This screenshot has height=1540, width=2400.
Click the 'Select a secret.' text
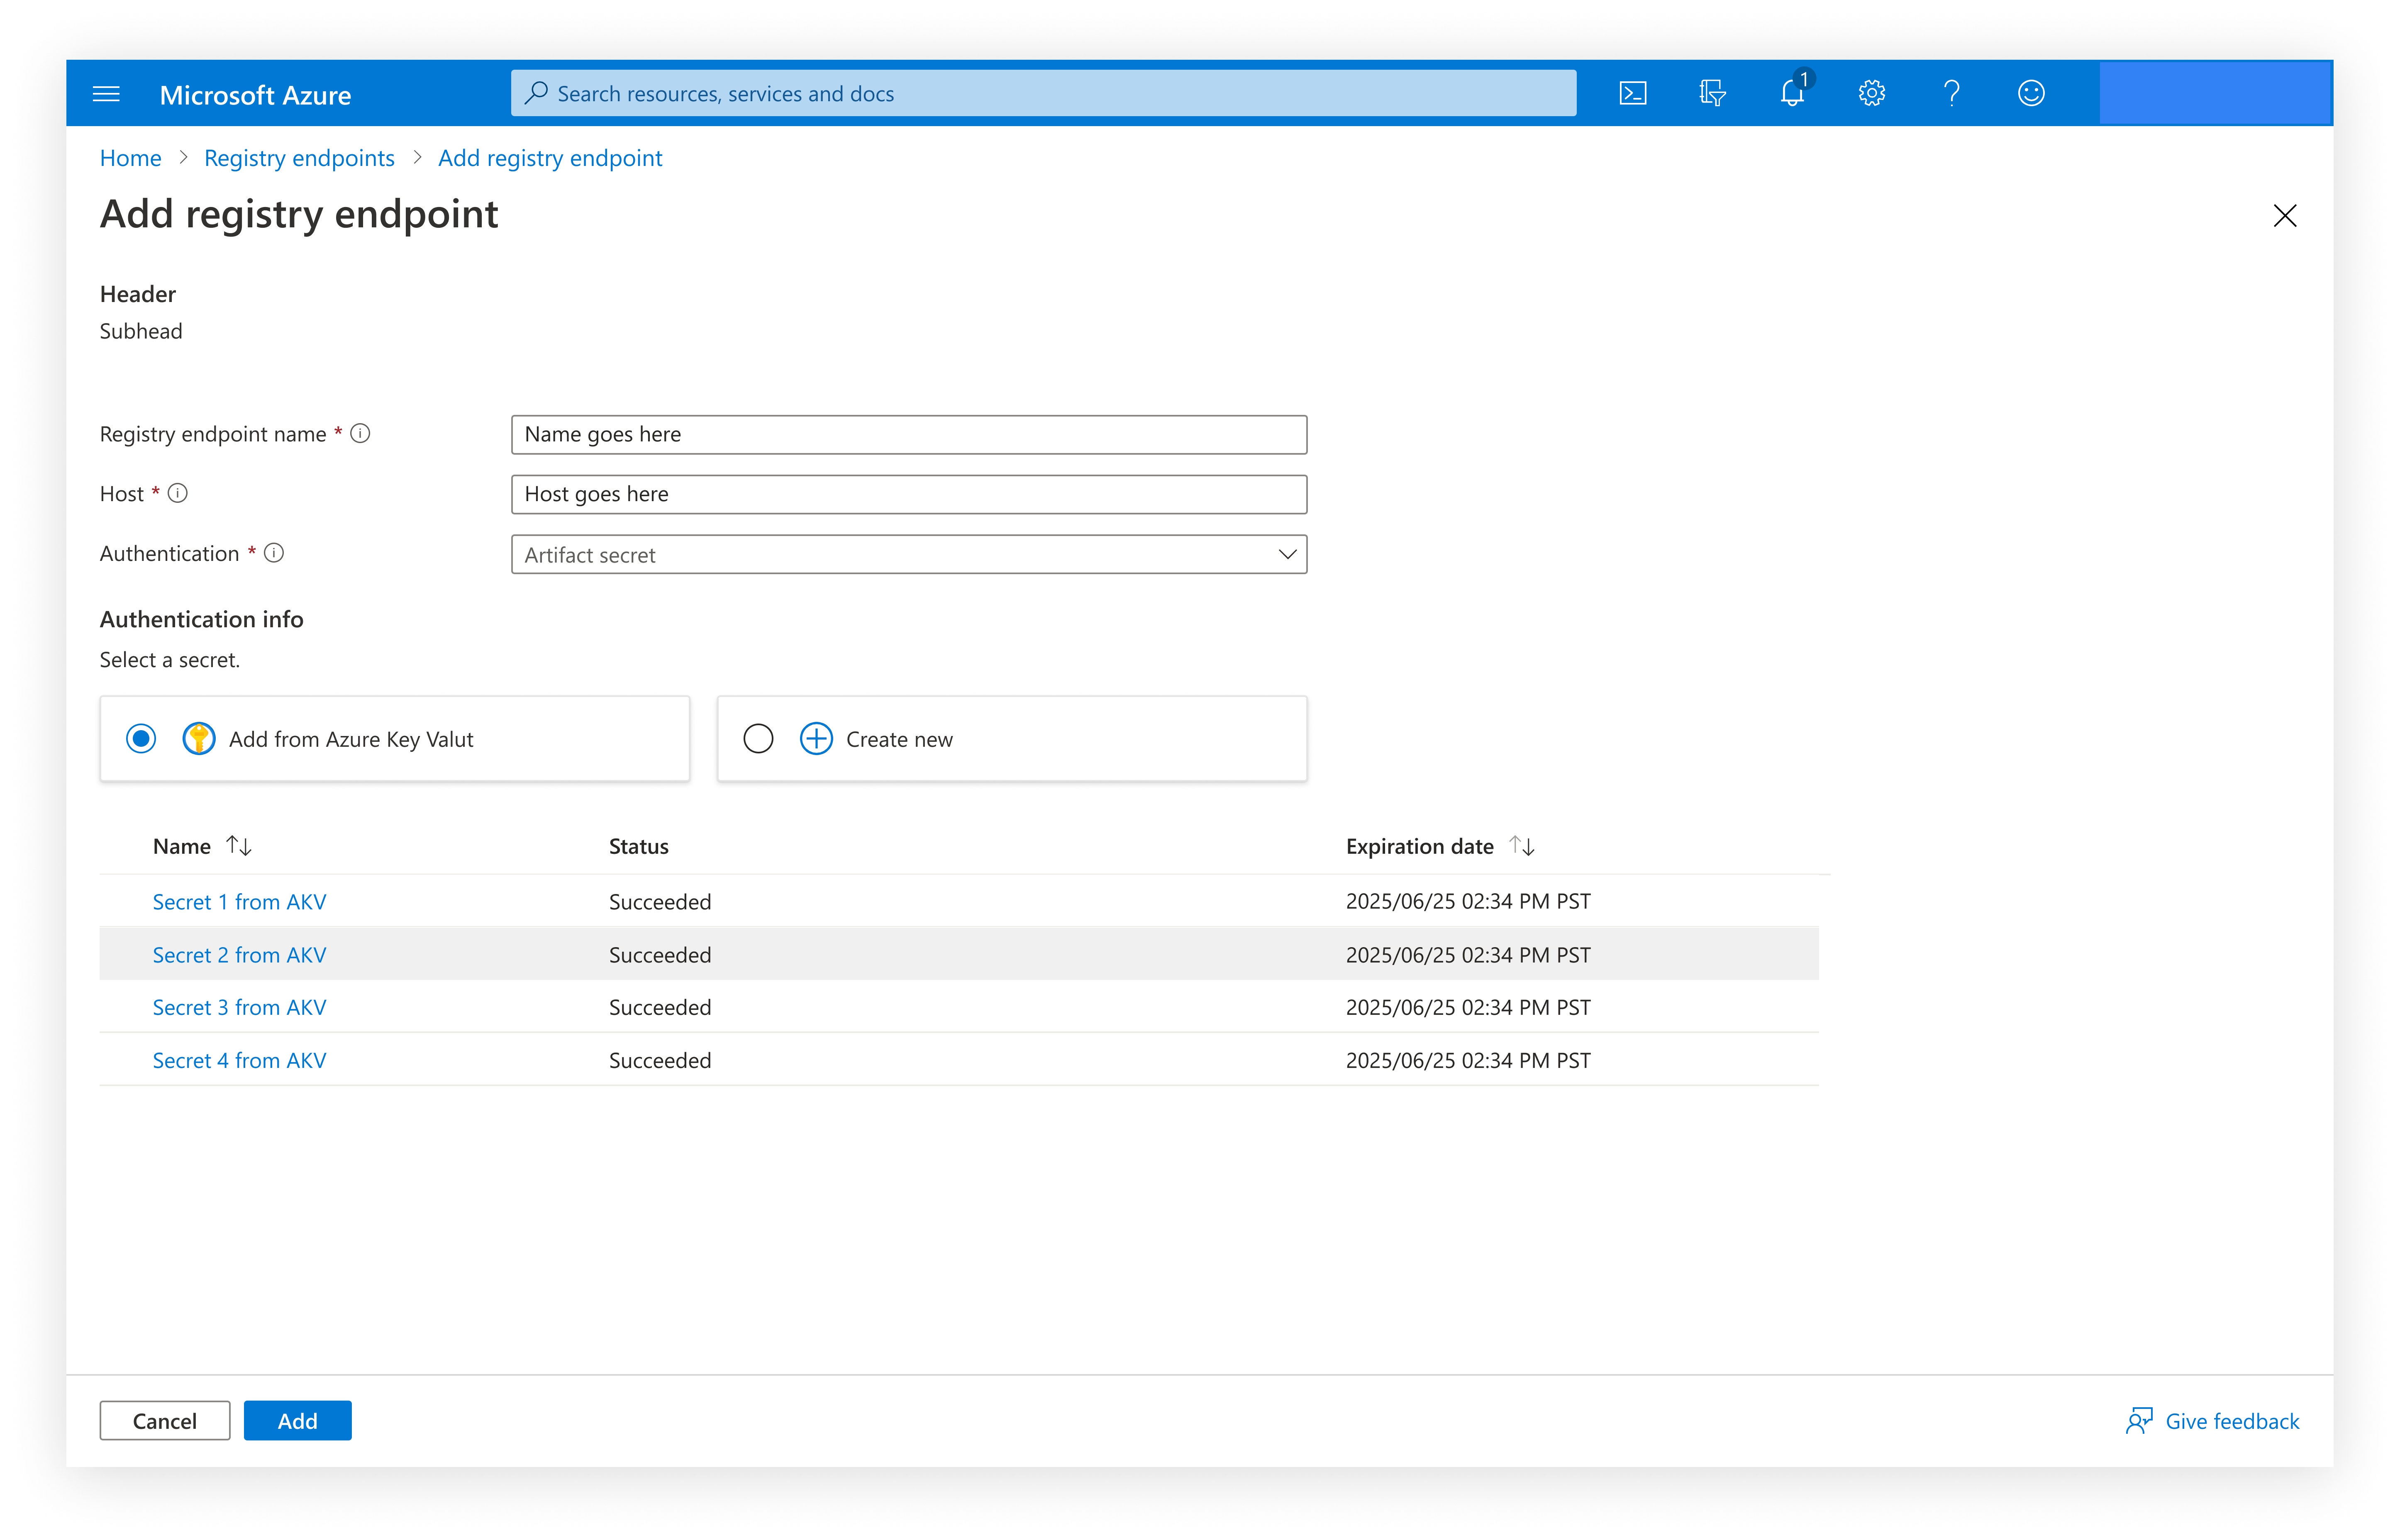(x=170, y=660)
